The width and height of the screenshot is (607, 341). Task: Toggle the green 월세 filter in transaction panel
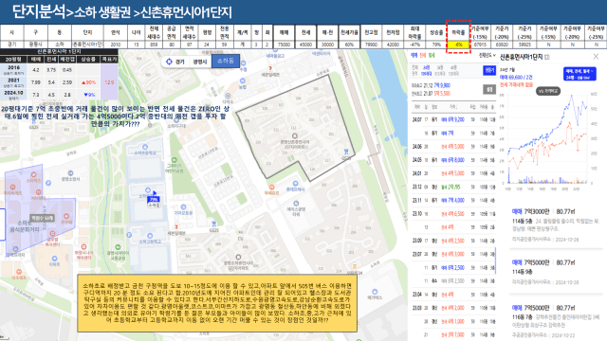(431, 56)
